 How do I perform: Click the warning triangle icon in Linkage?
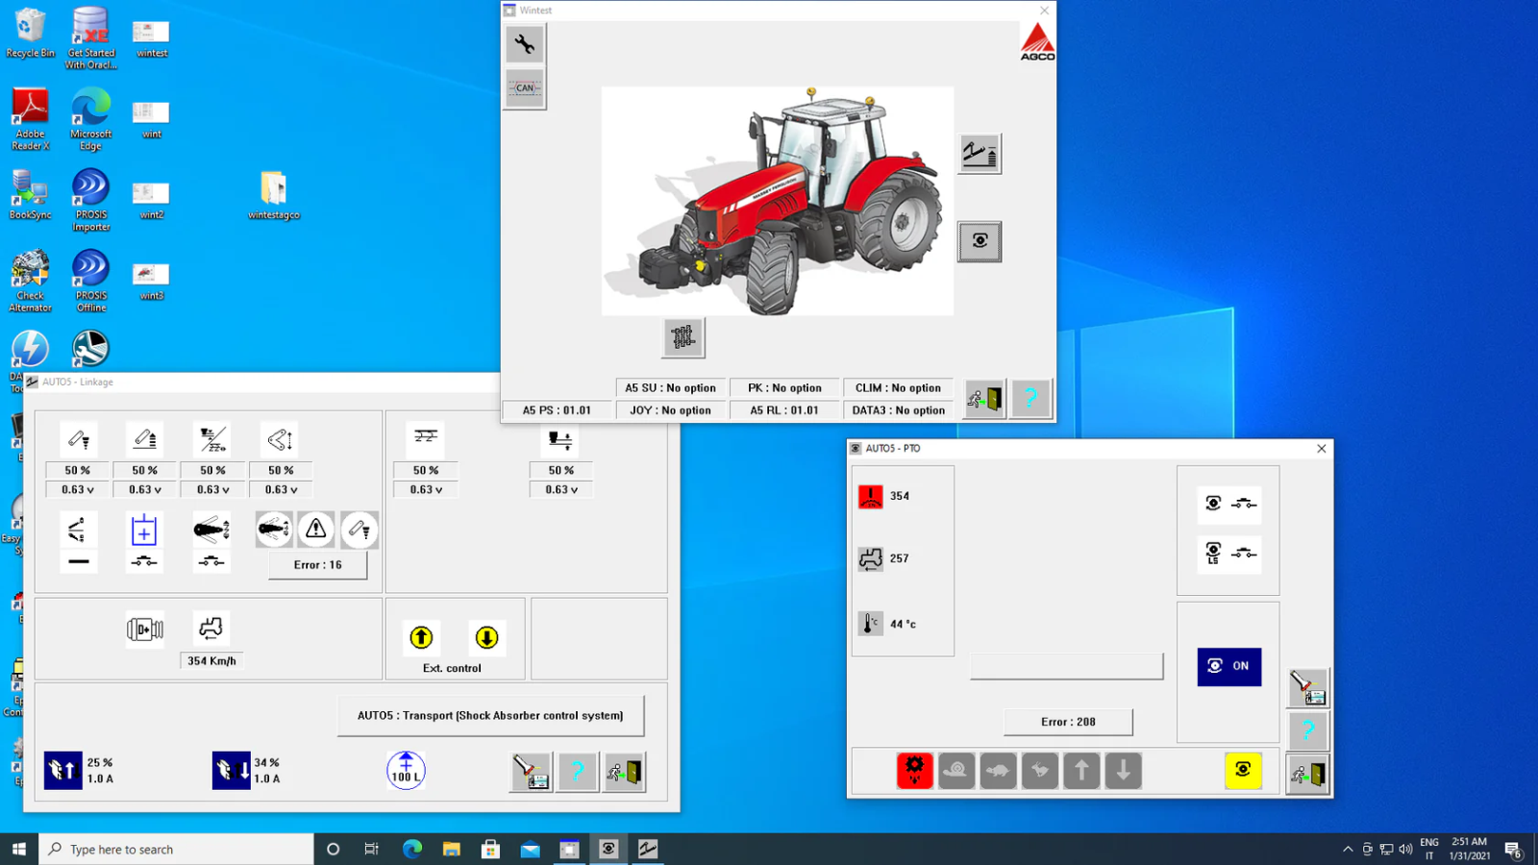coord(316,530)
